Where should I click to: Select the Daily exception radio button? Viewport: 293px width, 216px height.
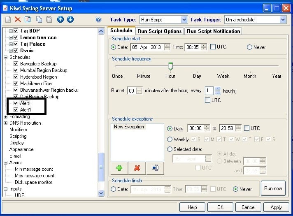[x=170, y=128]
